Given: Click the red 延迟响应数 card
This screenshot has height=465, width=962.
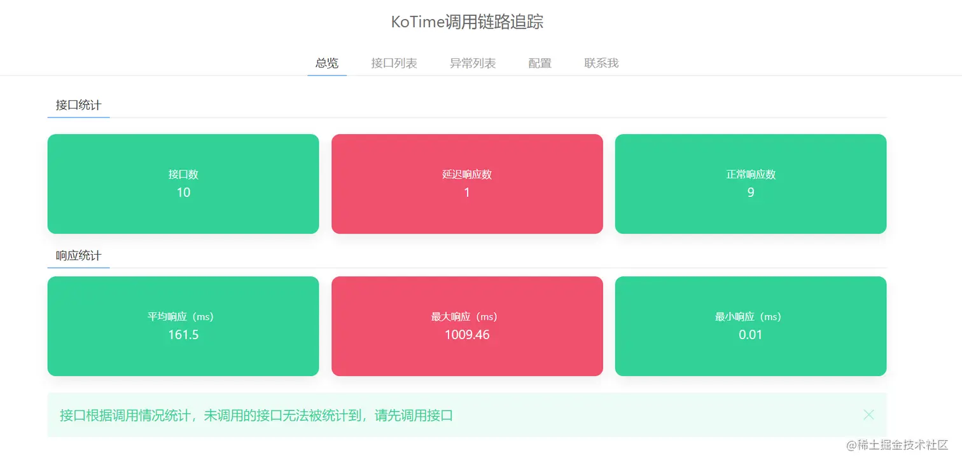Looking at the screenshot, I should click(x=467, y=184).
